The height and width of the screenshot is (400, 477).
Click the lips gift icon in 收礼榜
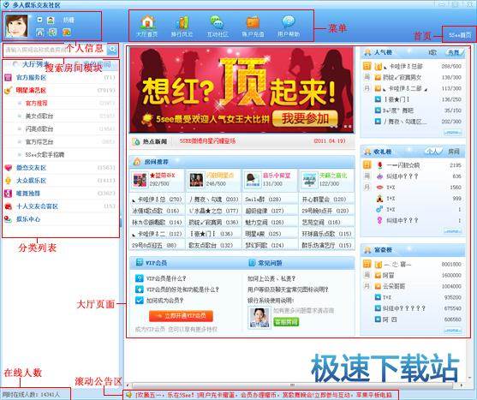(x=379, y=188)
